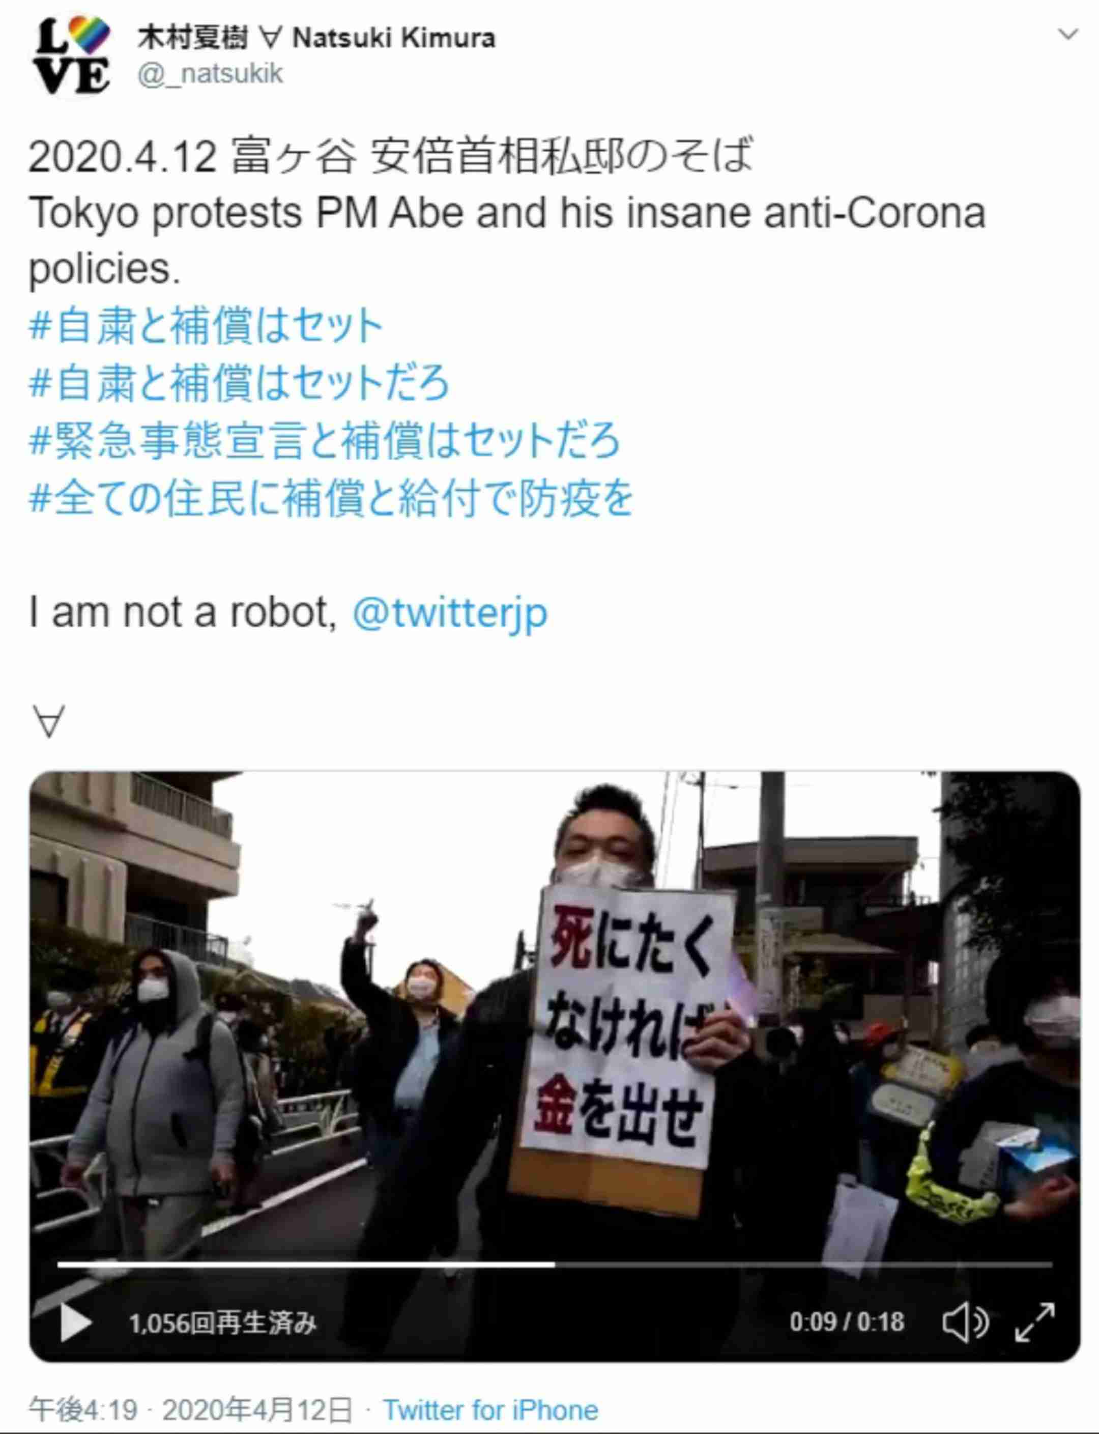Viewport: 1099px width, 1434px height.
Task: Open hashtag #全ての住民に補償と給付で防疫を
Action: pos(331,498)
